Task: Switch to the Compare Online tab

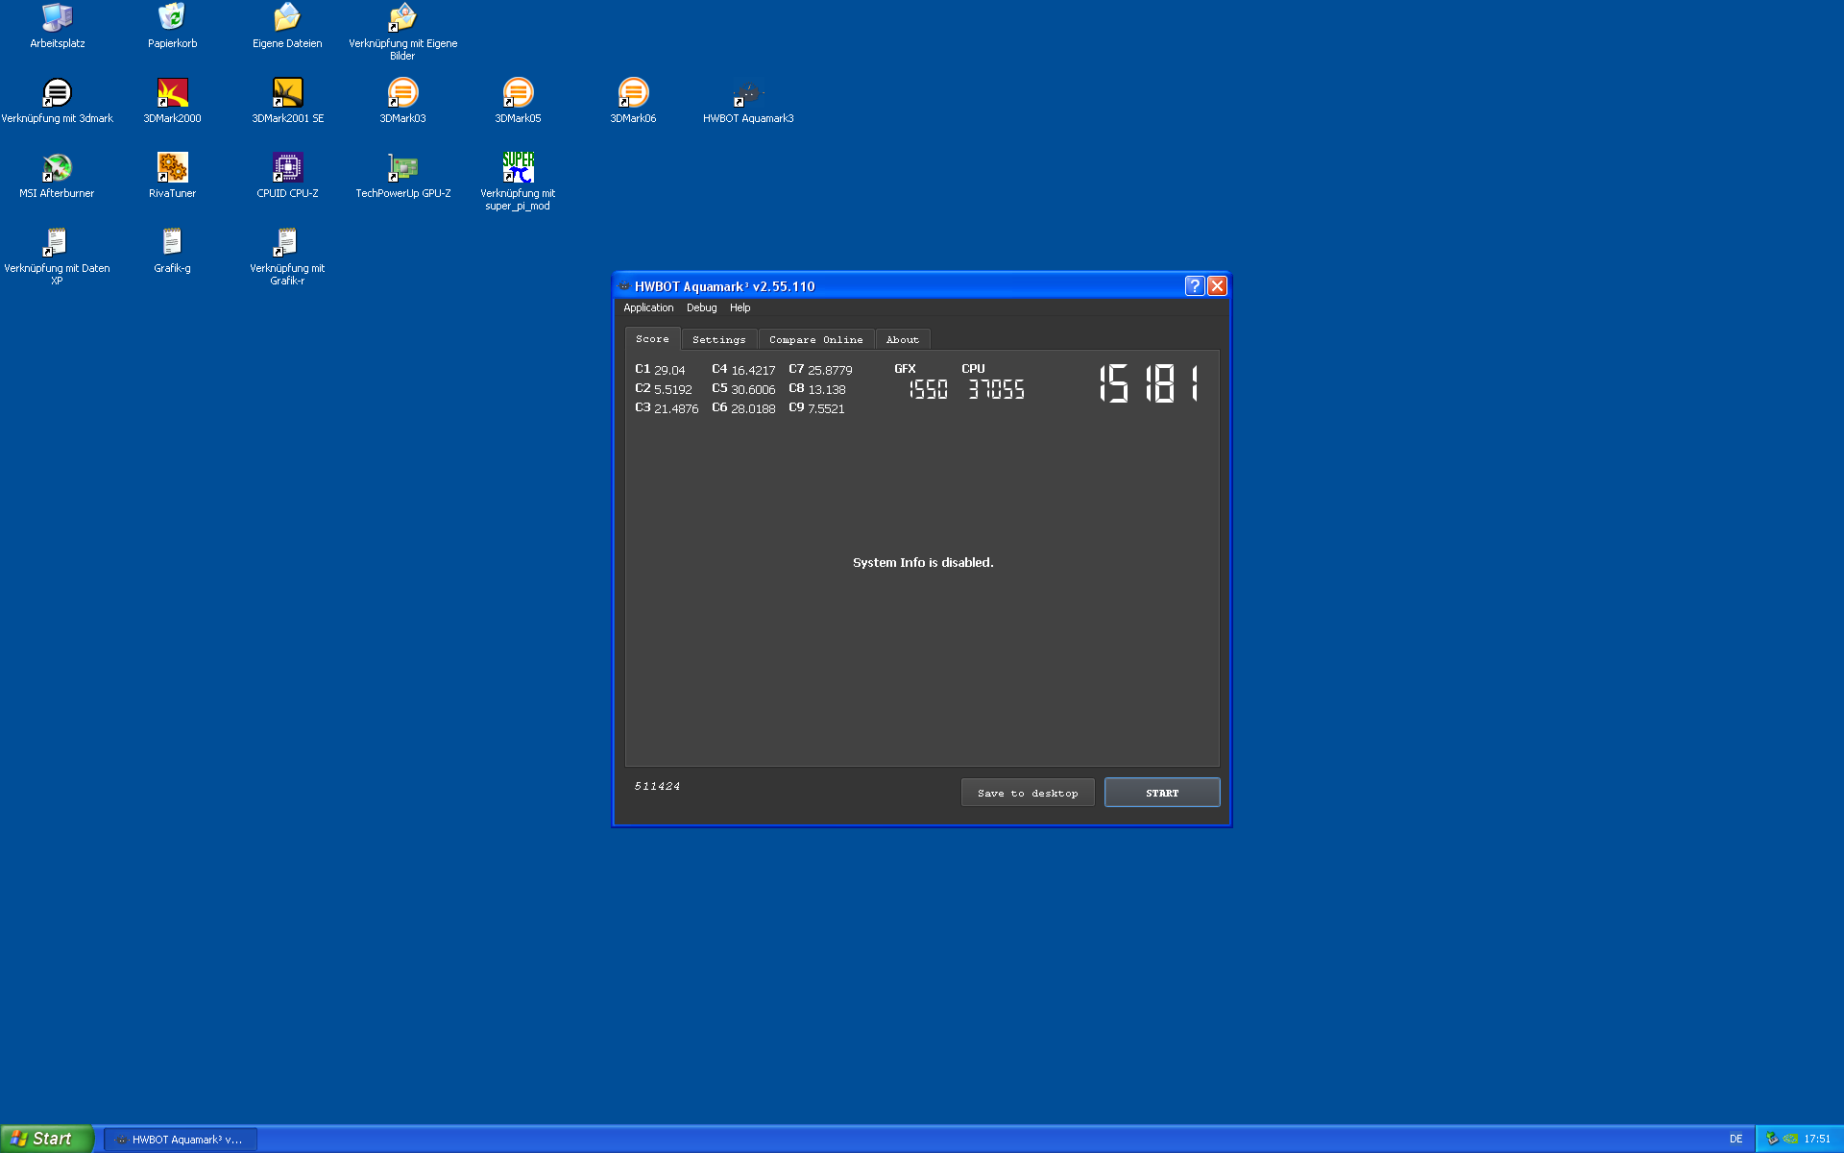Action: [815, 339]
